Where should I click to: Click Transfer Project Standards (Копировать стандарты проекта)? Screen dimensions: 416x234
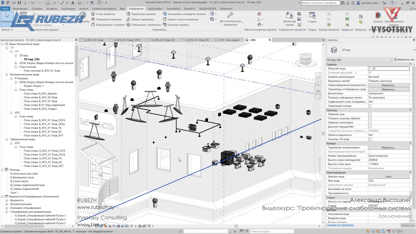[184, 14]
